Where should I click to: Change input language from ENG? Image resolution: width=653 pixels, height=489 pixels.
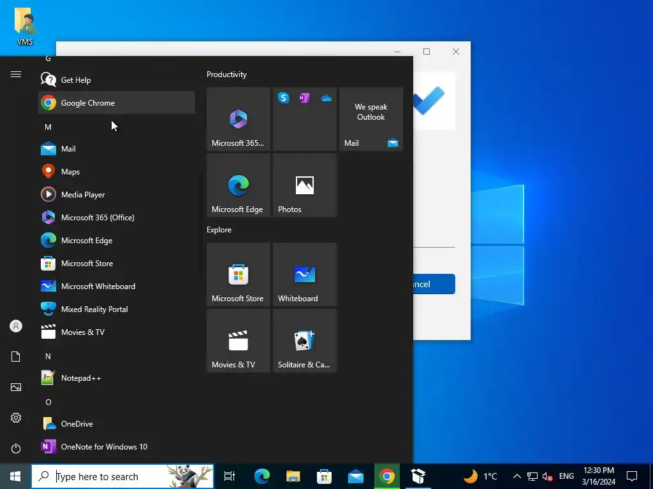click(566, 476)
